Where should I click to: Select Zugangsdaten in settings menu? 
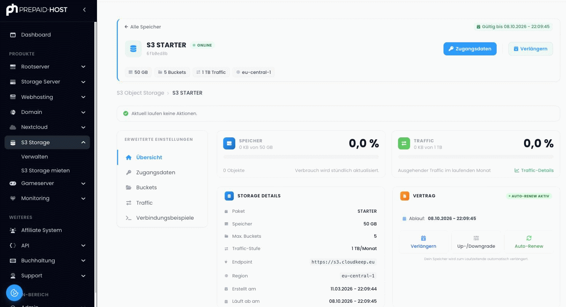point(162,172)
